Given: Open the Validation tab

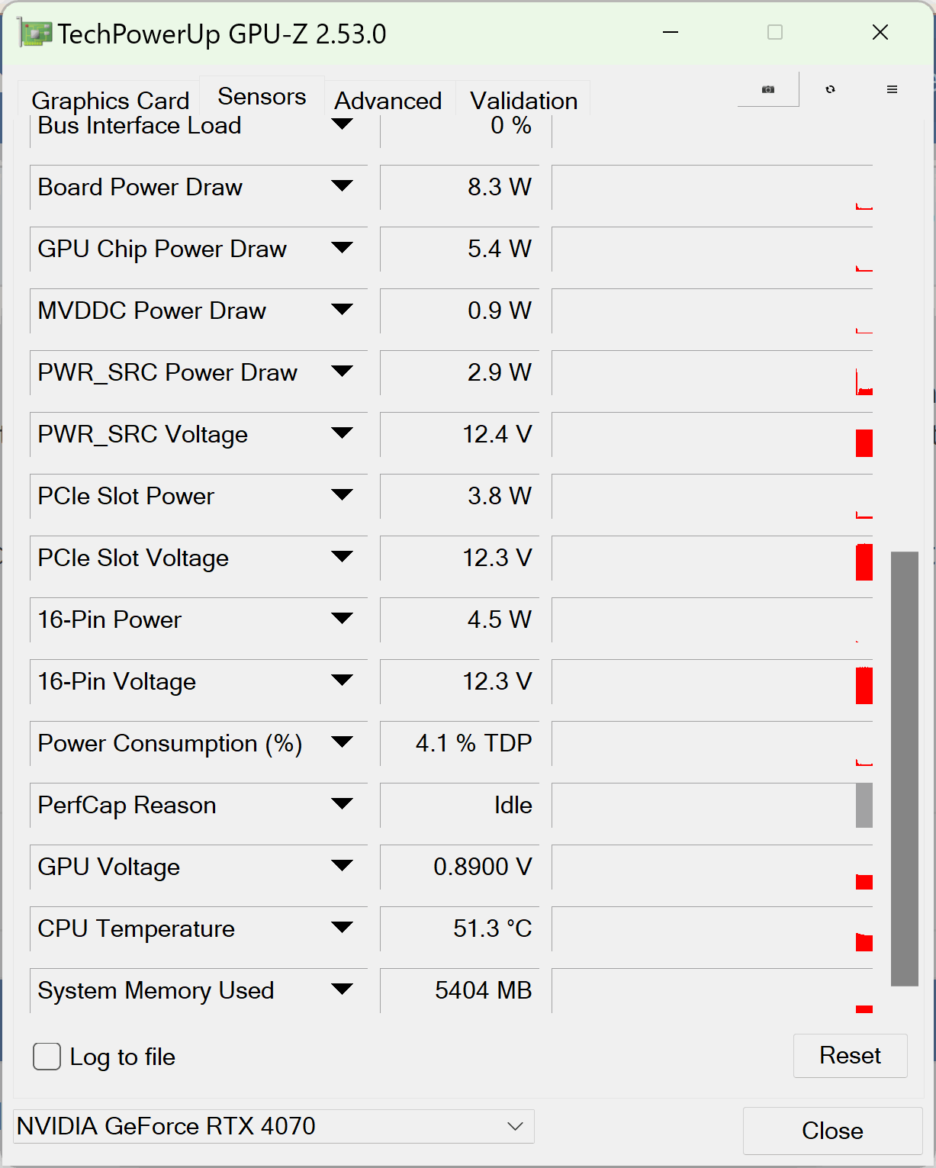Looking at the screenshot, I should 523,100.
